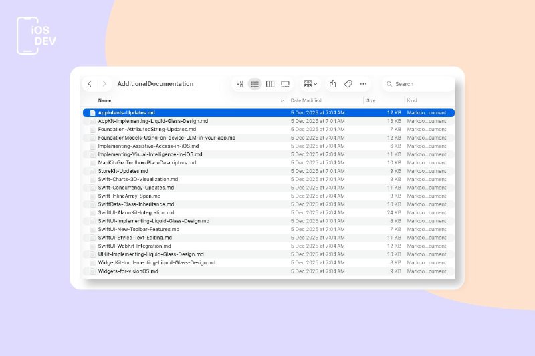Screen dimensions: 535x356
Task: Open the more actions ellipsis menu
Action: 363,84
